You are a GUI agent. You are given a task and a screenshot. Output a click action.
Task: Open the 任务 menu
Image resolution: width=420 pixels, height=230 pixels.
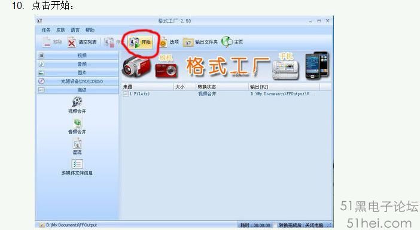tap(46, 30)
